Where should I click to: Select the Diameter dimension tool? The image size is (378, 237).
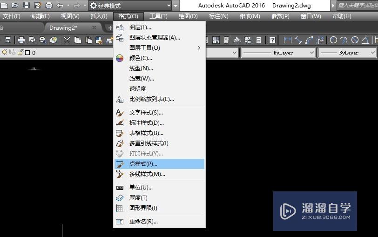(355, 40)
